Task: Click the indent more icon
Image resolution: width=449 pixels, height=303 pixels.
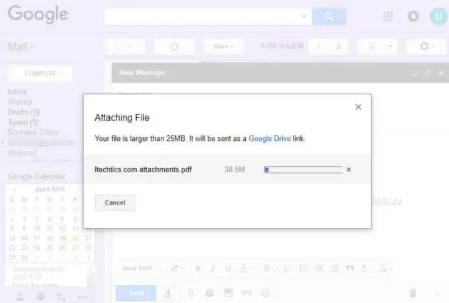Action: pyautogui.click(x=334, y=268)
